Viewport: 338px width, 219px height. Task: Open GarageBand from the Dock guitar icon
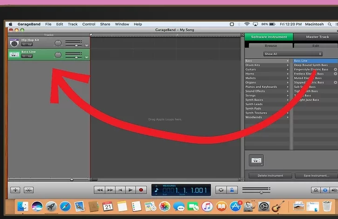278,206
